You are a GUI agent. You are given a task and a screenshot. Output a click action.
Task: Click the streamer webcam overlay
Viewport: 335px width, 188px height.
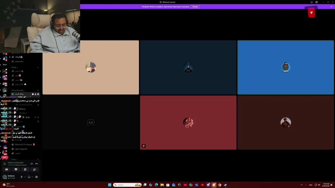40,26
